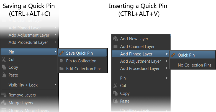
Task: Click the Merge Layers icon
Action: (4, 103)
